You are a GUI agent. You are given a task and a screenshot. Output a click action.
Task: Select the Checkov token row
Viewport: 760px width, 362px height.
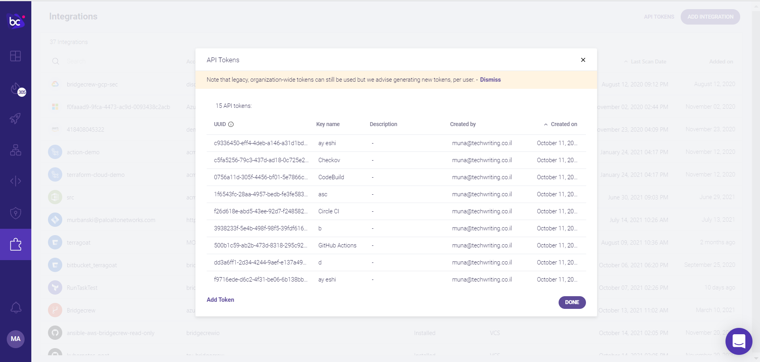point(396,160)
